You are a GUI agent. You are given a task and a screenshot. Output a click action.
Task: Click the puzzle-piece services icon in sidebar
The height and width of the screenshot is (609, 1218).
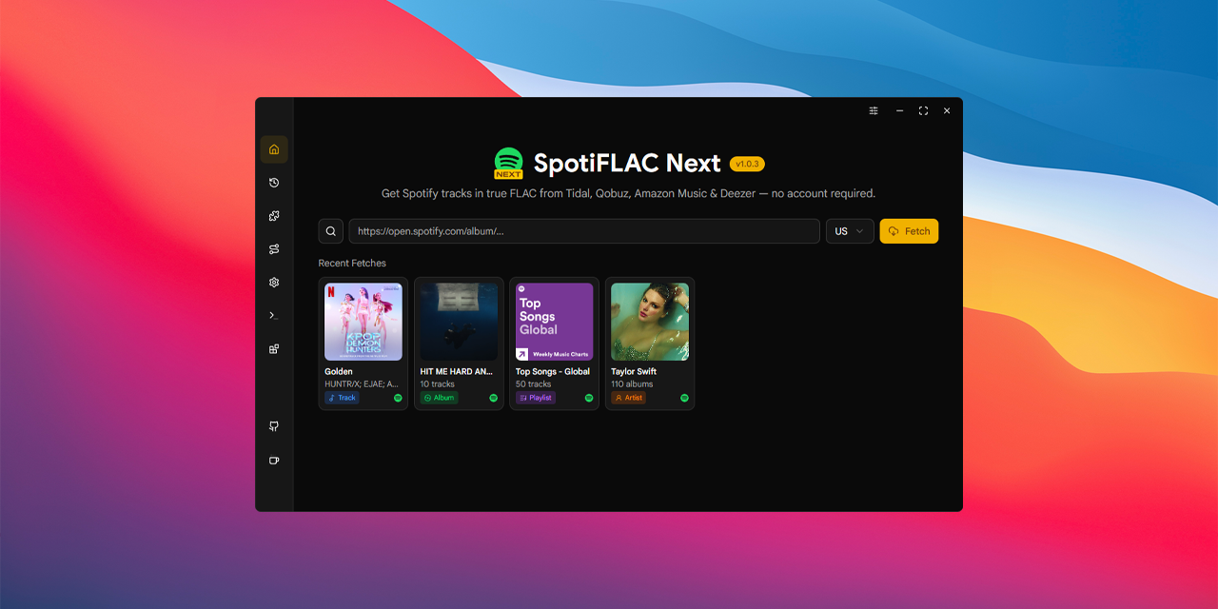(x=274, y=216)
